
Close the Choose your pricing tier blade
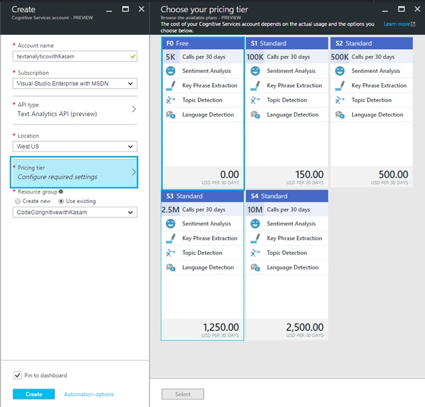pos(417,10)
